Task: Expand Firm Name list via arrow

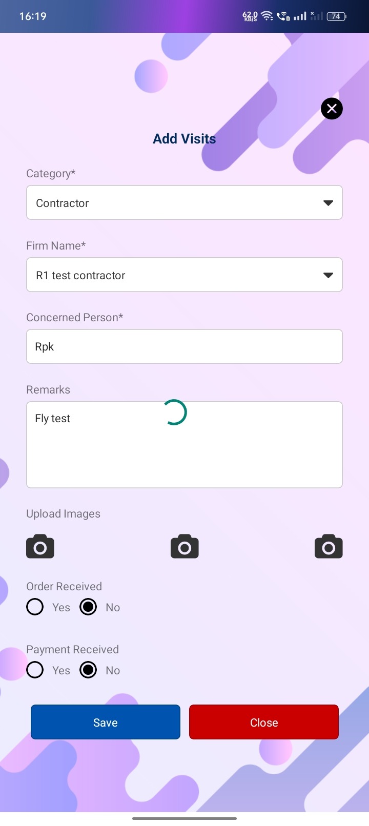Action: click(x=329, y=275)
